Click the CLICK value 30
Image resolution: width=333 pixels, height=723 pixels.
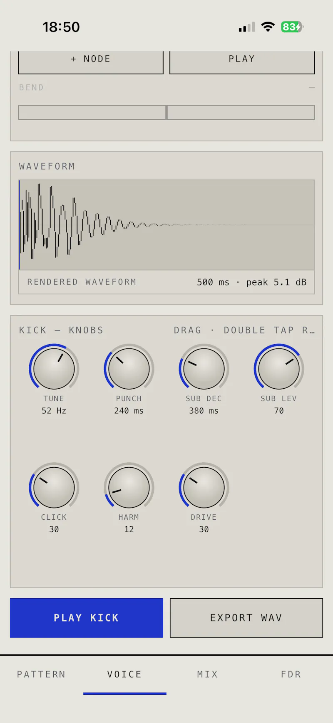pos(54,529)
